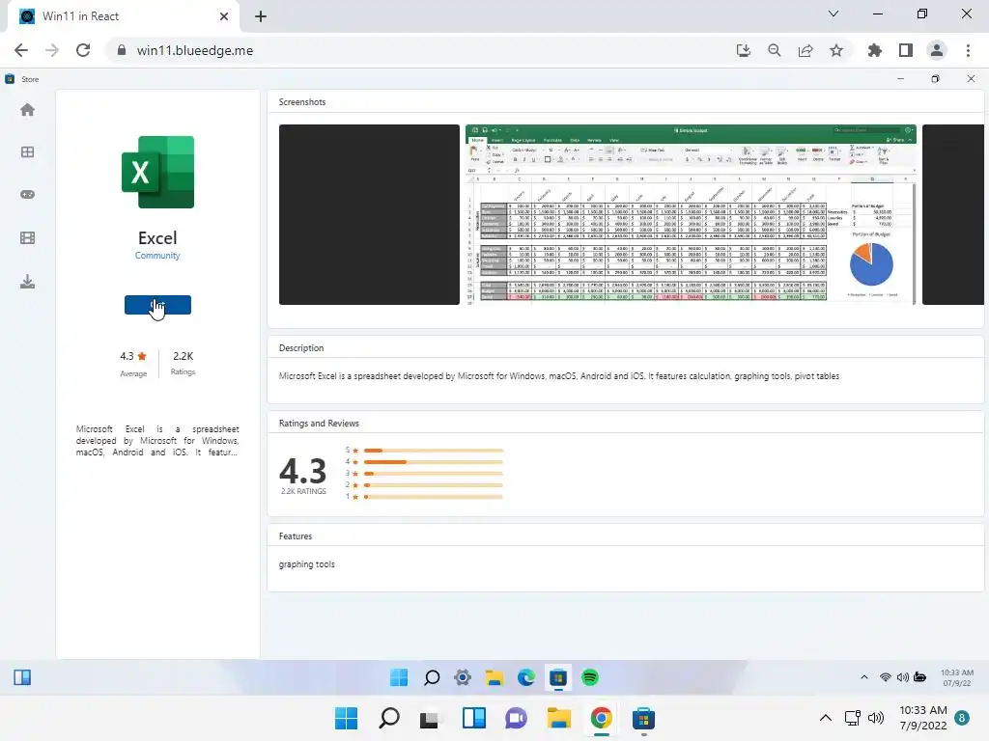This screenshot has height=741, width=989.
Task: Open Chrome three-dot menu
Action: pos(968,50)
